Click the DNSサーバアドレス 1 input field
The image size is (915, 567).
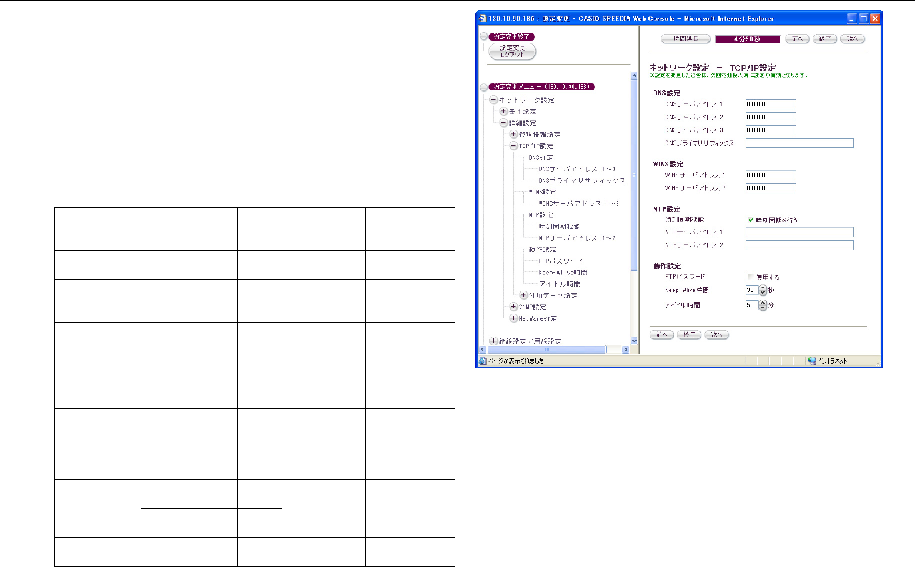tap(771, 105)
